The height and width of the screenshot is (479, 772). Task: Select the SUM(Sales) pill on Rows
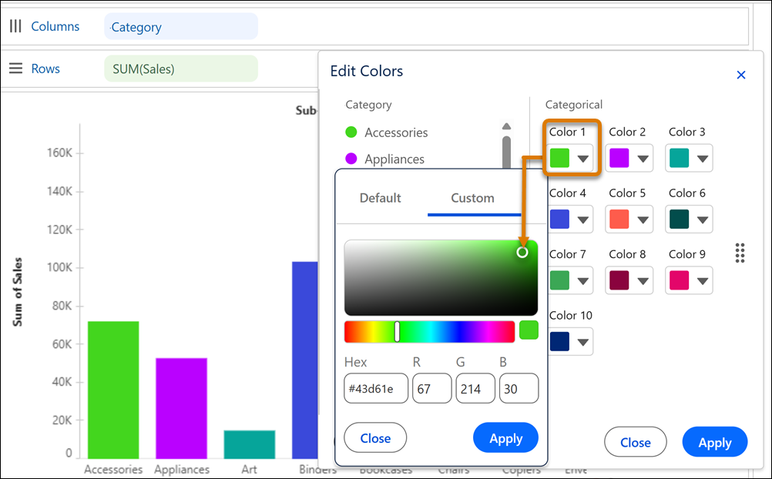pyautogui.click(x=182, y=68)
